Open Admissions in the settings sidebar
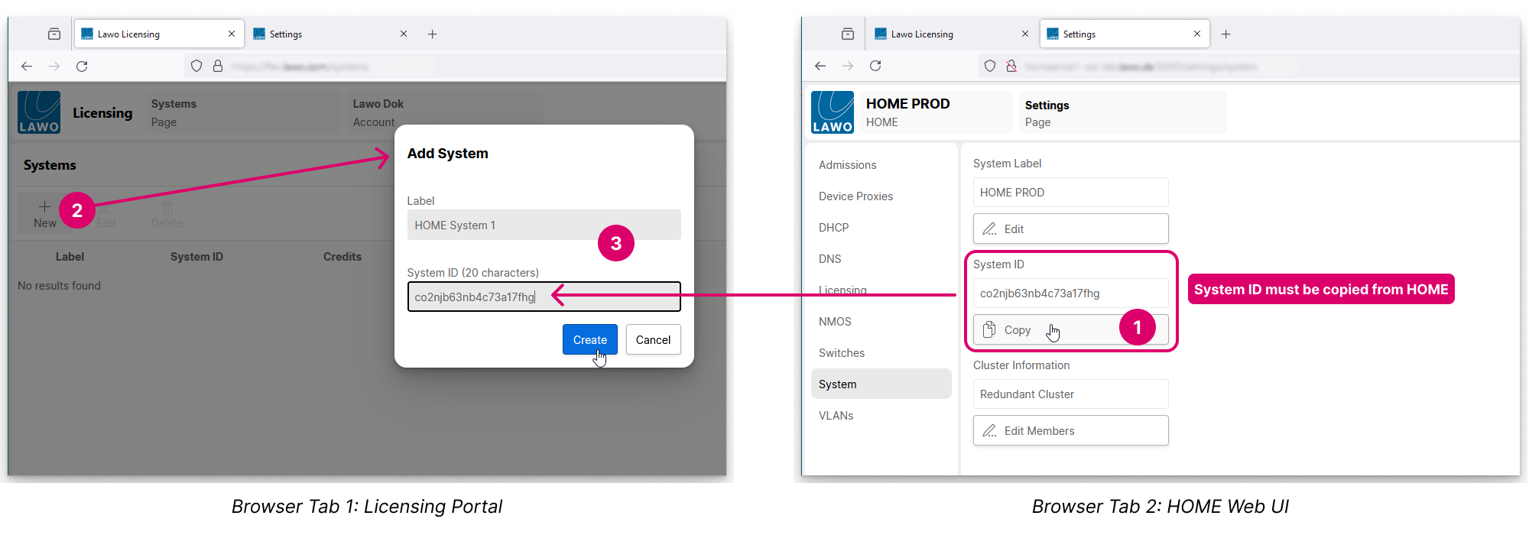This screenshot has width=1529, height=535. point(847,165)
